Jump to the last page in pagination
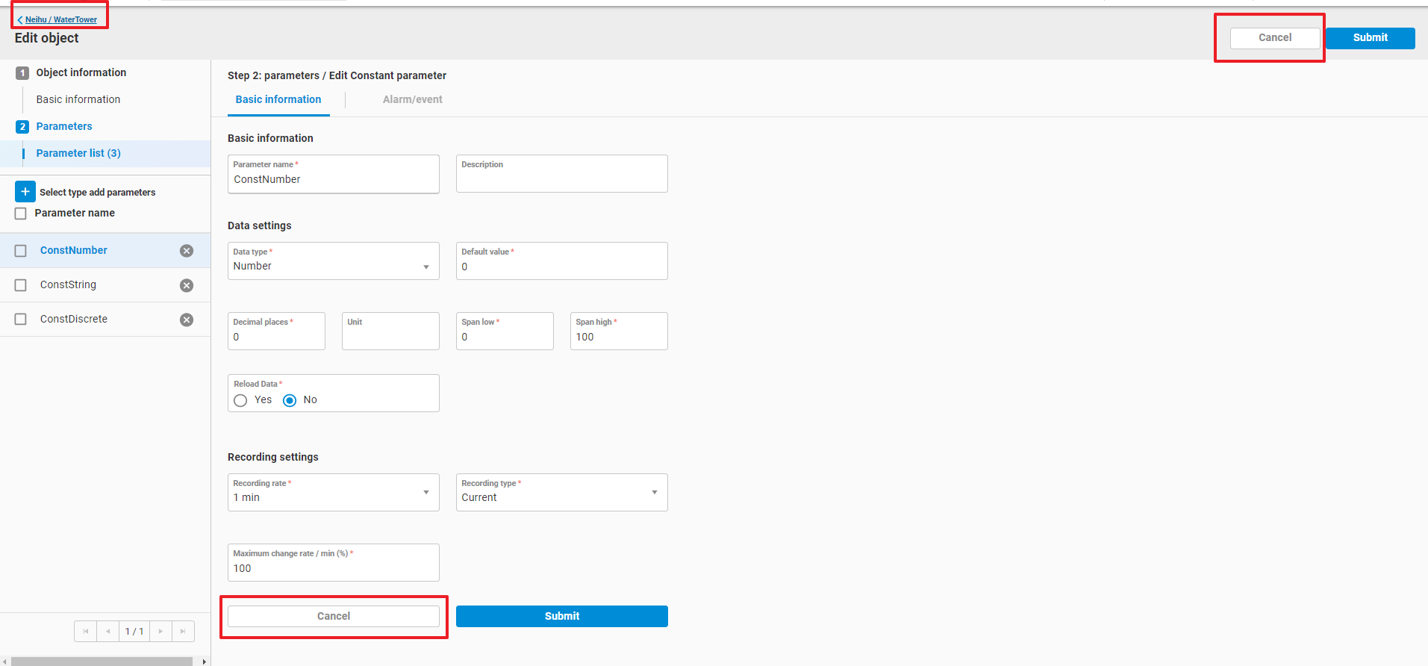 pyautogui.click(x=183, y=632)
